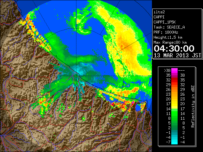Screen dimensions: 203x152
Task: Select the '13 MAR 2013 JST' date
Action: pos(177,55)
